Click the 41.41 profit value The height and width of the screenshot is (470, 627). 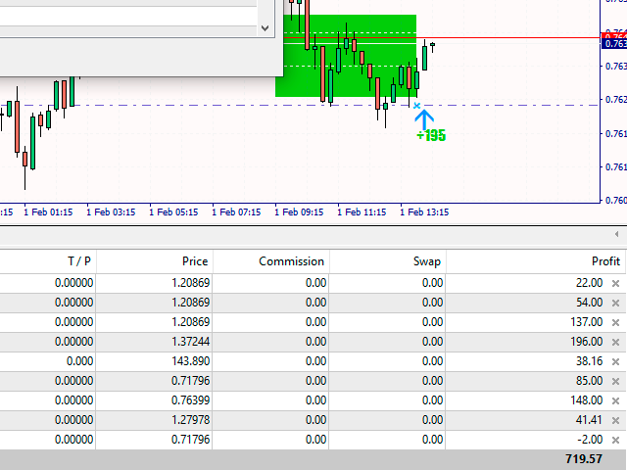(590, 420)
